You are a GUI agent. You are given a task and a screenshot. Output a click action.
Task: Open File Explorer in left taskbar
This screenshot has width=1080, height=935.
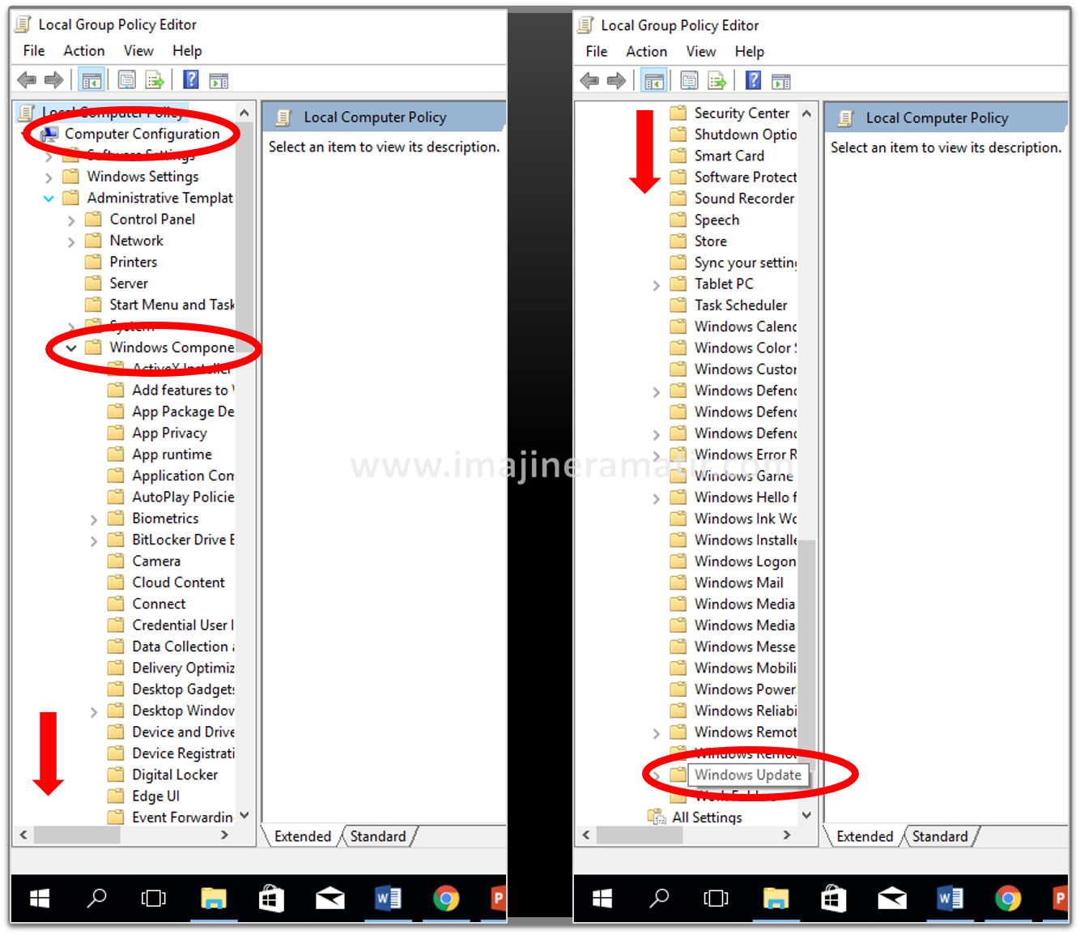click(x=214, y=898)
